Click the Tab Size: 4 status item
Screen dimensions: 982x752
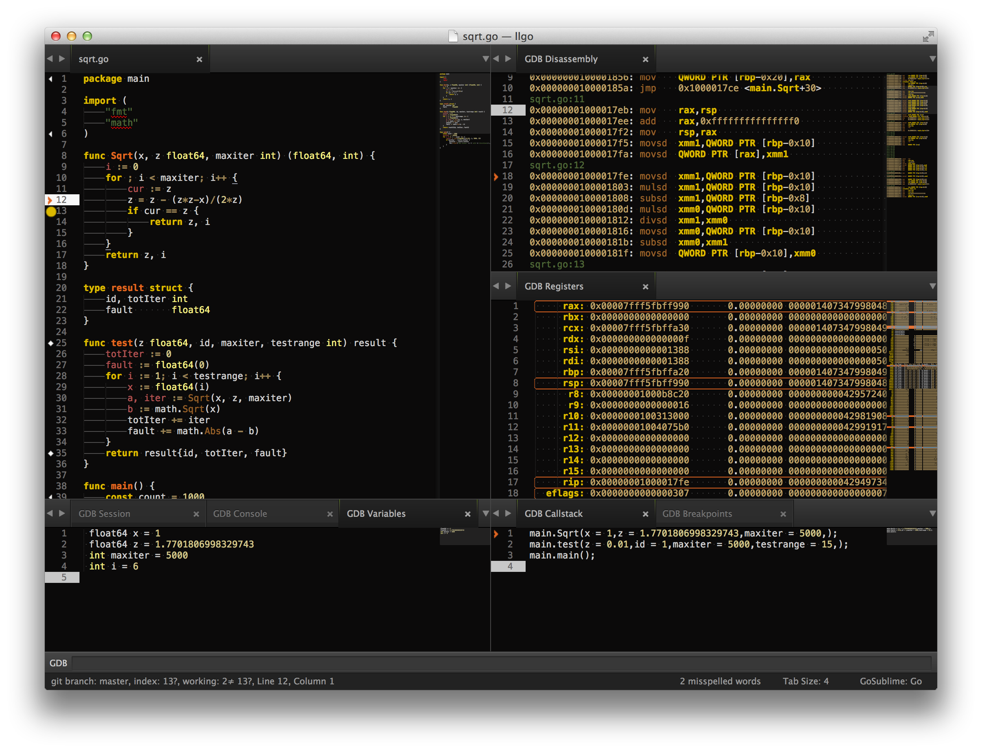806,681
